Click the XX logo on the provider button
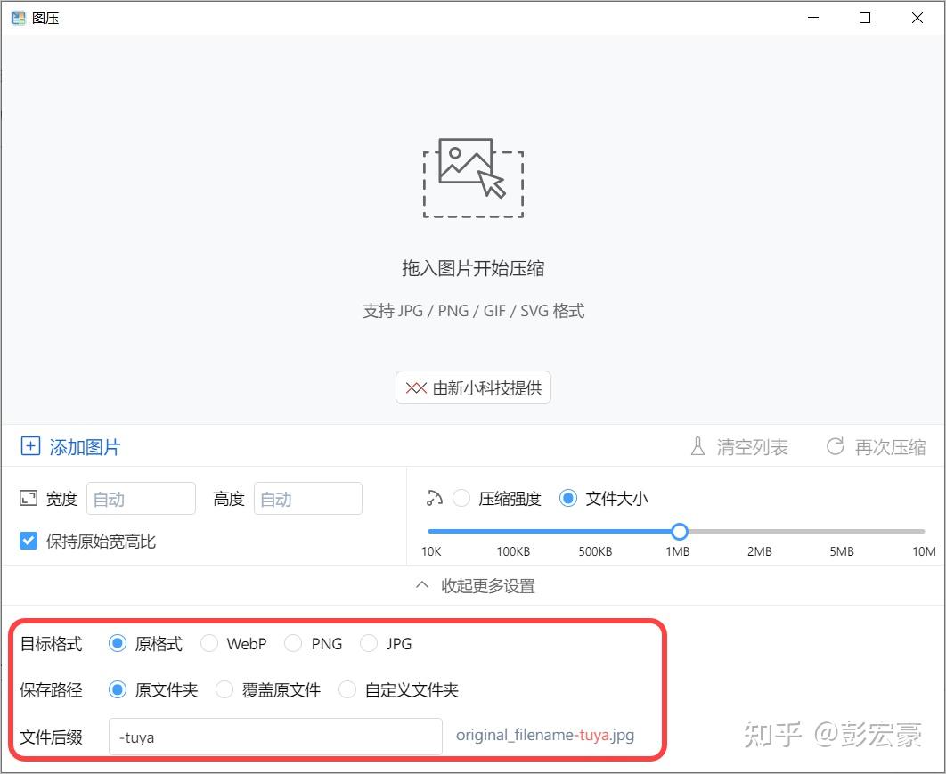 (x=415, y=387)
